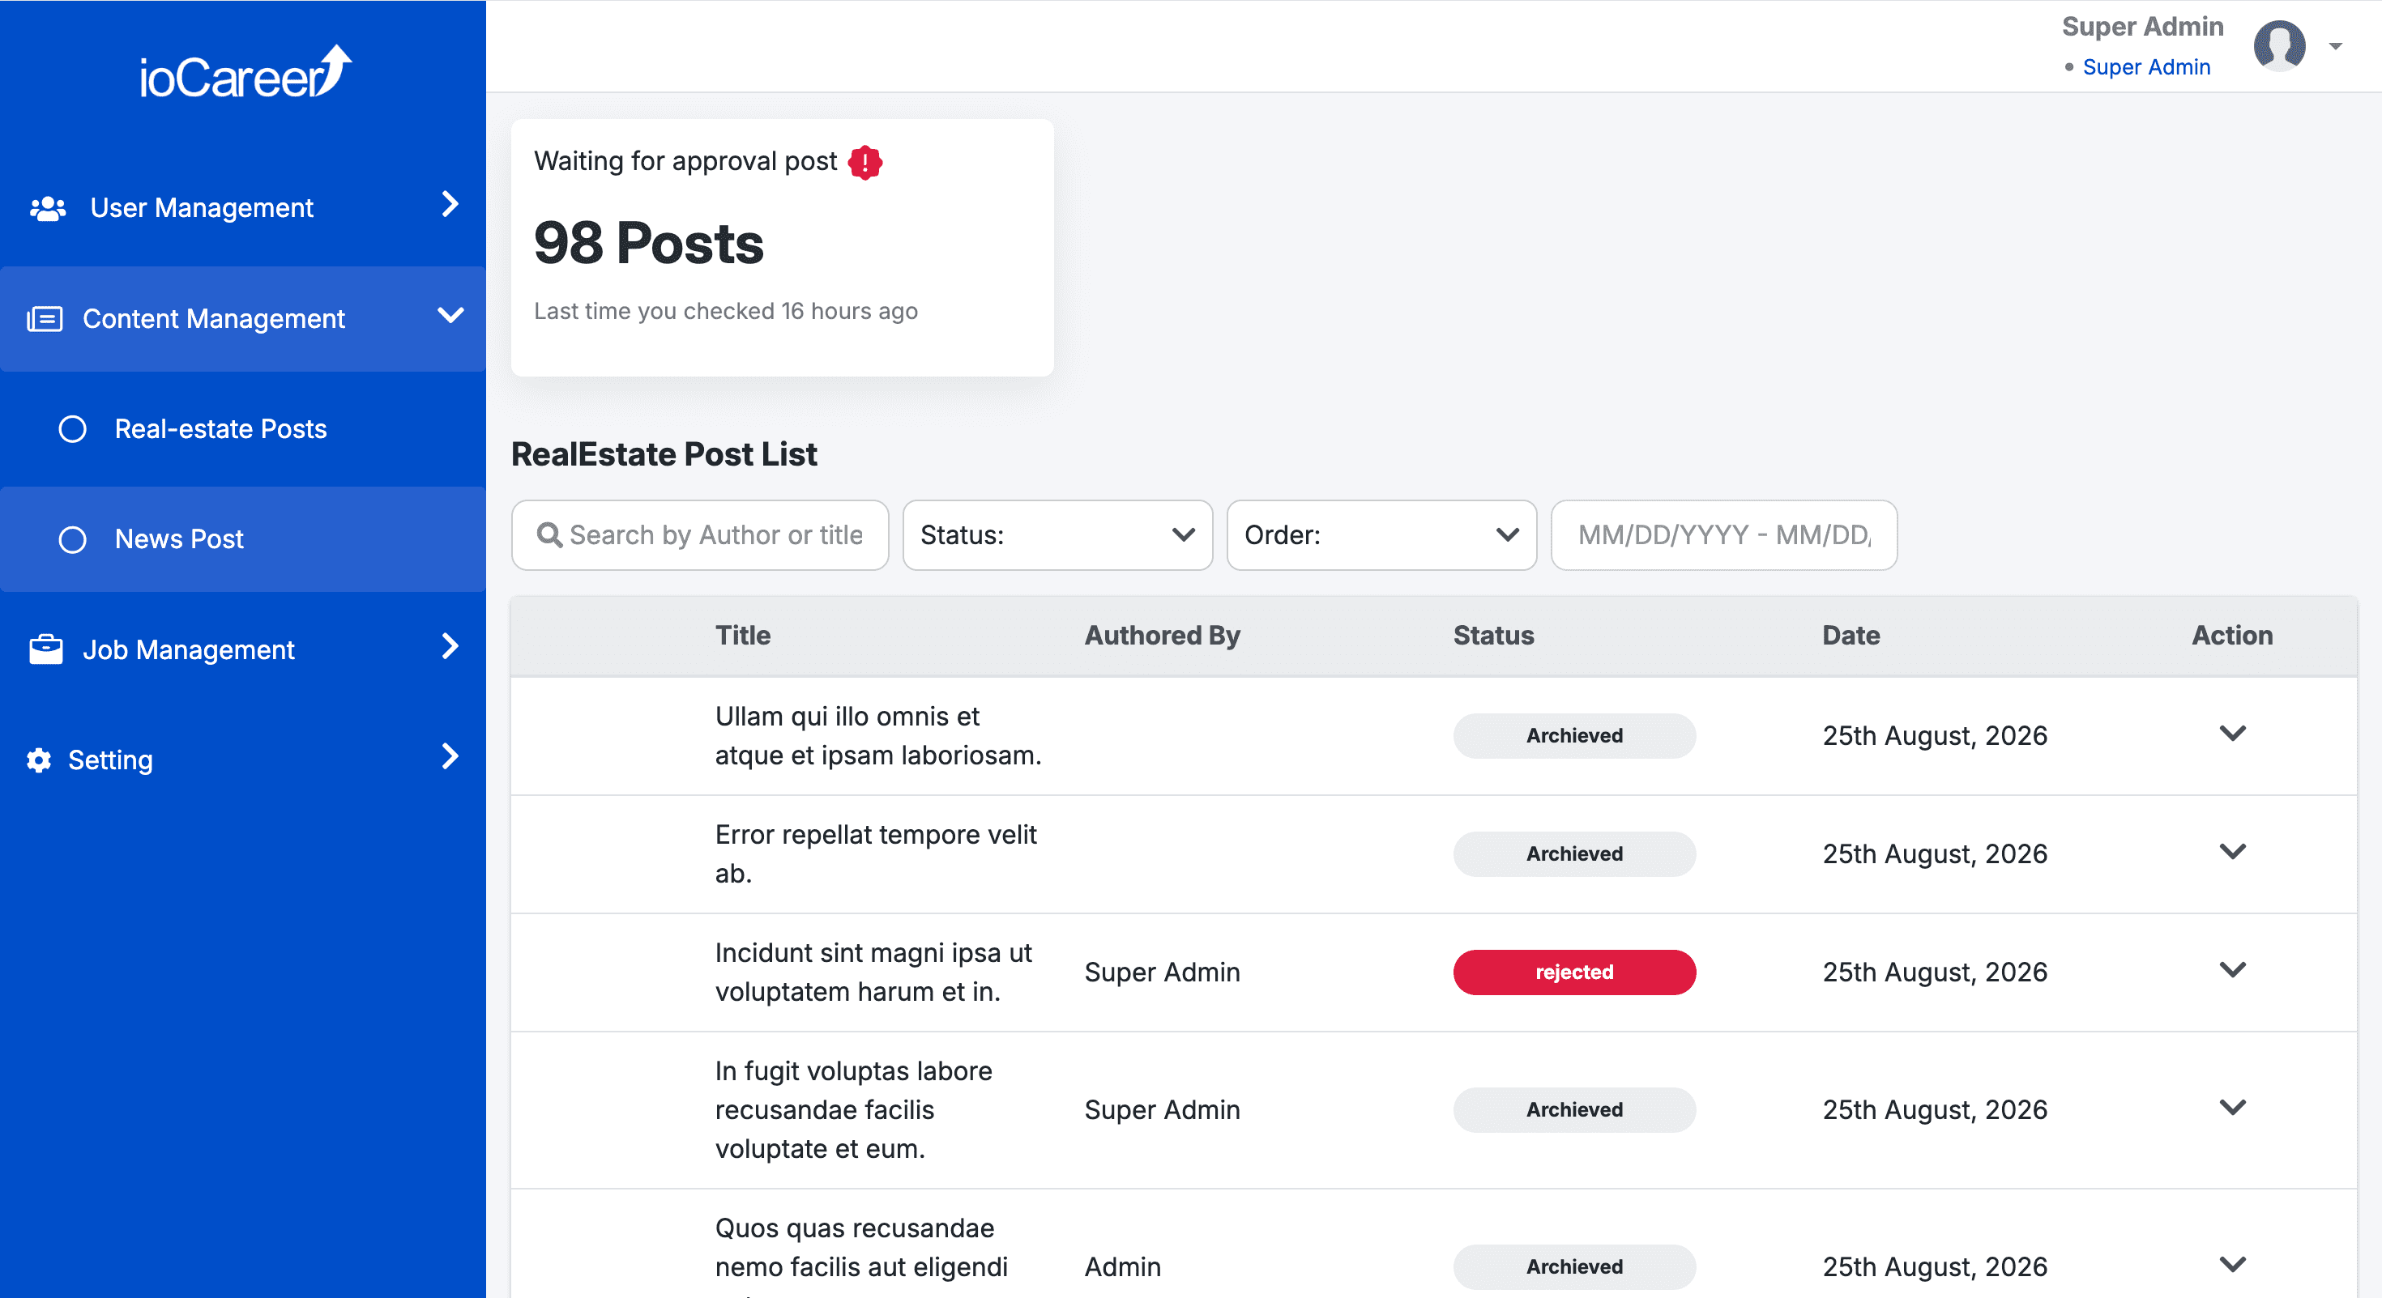Viewport: 2382px width, 1298px height.
Task: Open the Setting menu label
Action: [x=110, y=760]
